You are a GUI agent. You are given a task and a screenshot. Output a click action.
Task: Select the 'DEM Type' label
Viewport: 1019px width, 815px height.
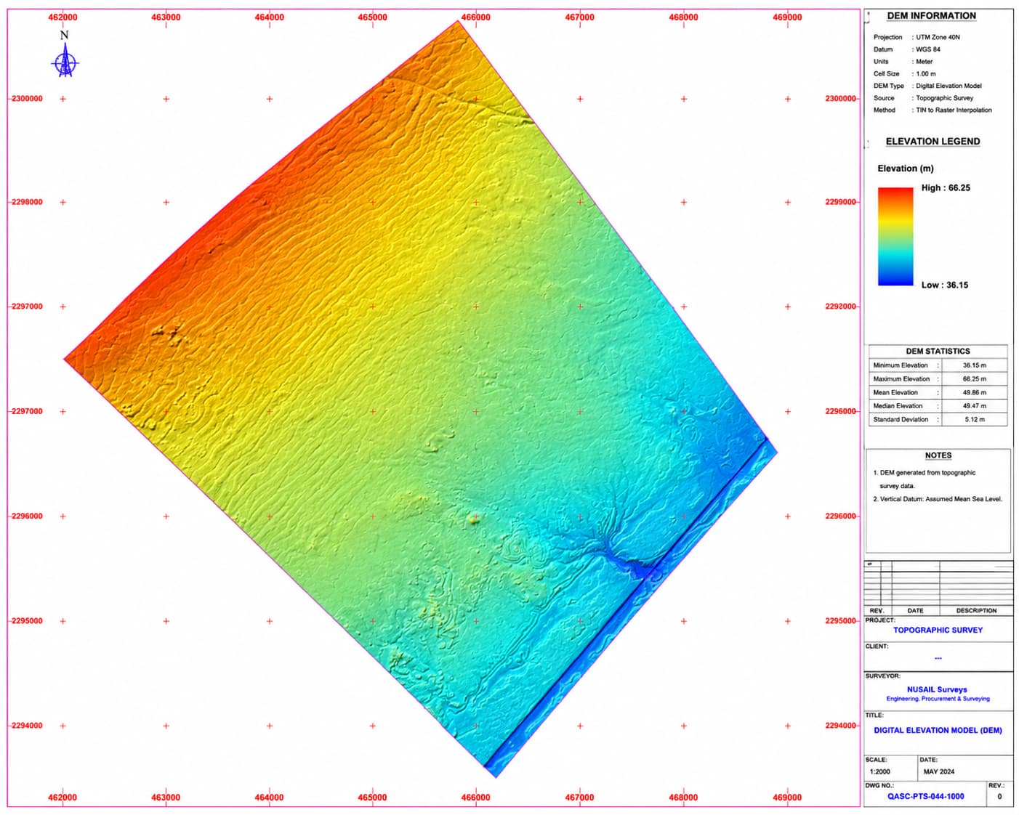(888, 86)
